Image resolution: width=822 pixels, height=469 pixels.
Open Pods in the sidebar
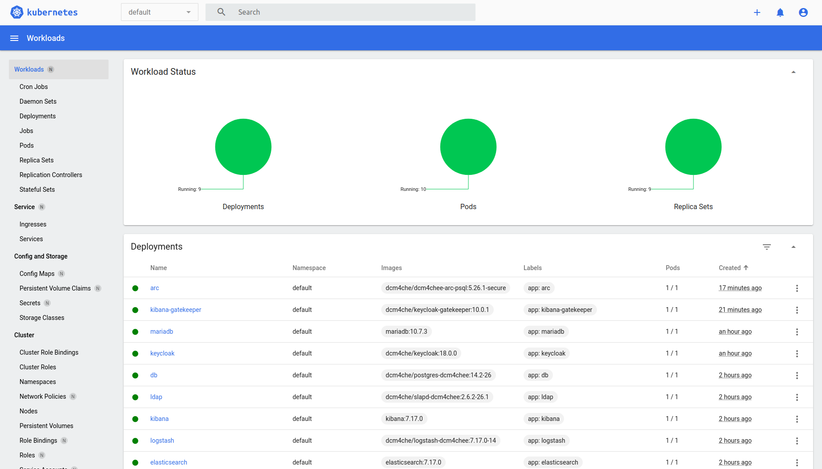pos(27,146)
